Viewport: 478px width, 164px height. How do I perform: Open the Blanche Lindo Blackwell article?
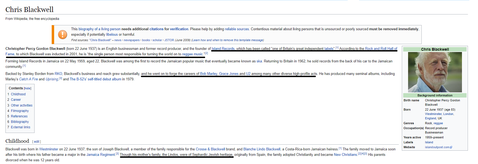tap(262, 149)
